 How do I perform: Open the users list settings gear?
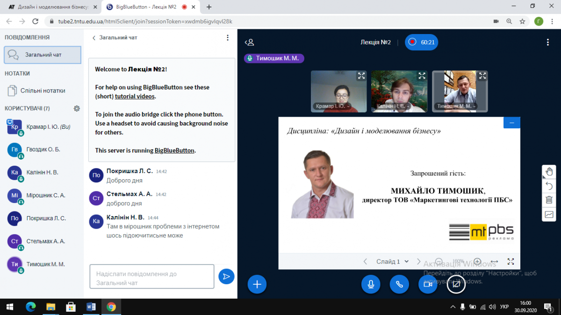click(77, 108)
